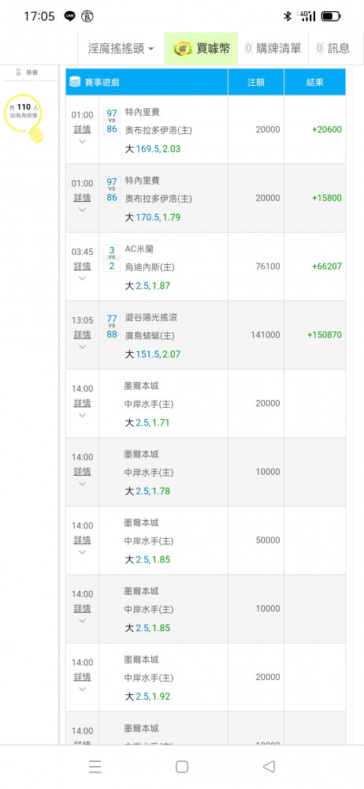Click the 77 vs 88 score box

click(112, 327)
